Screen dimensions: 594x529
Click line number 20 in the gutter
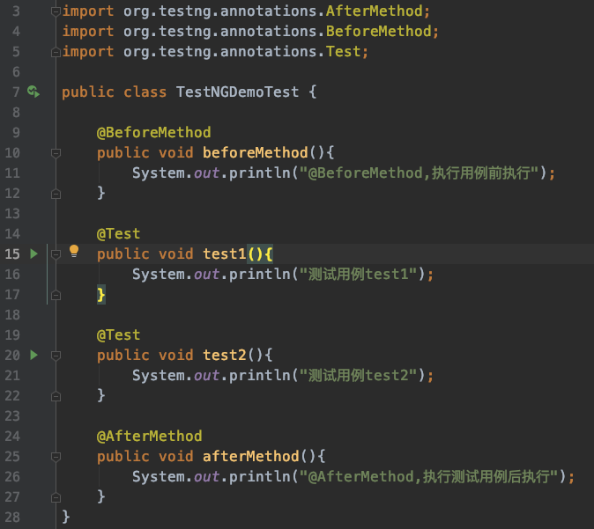12,356
